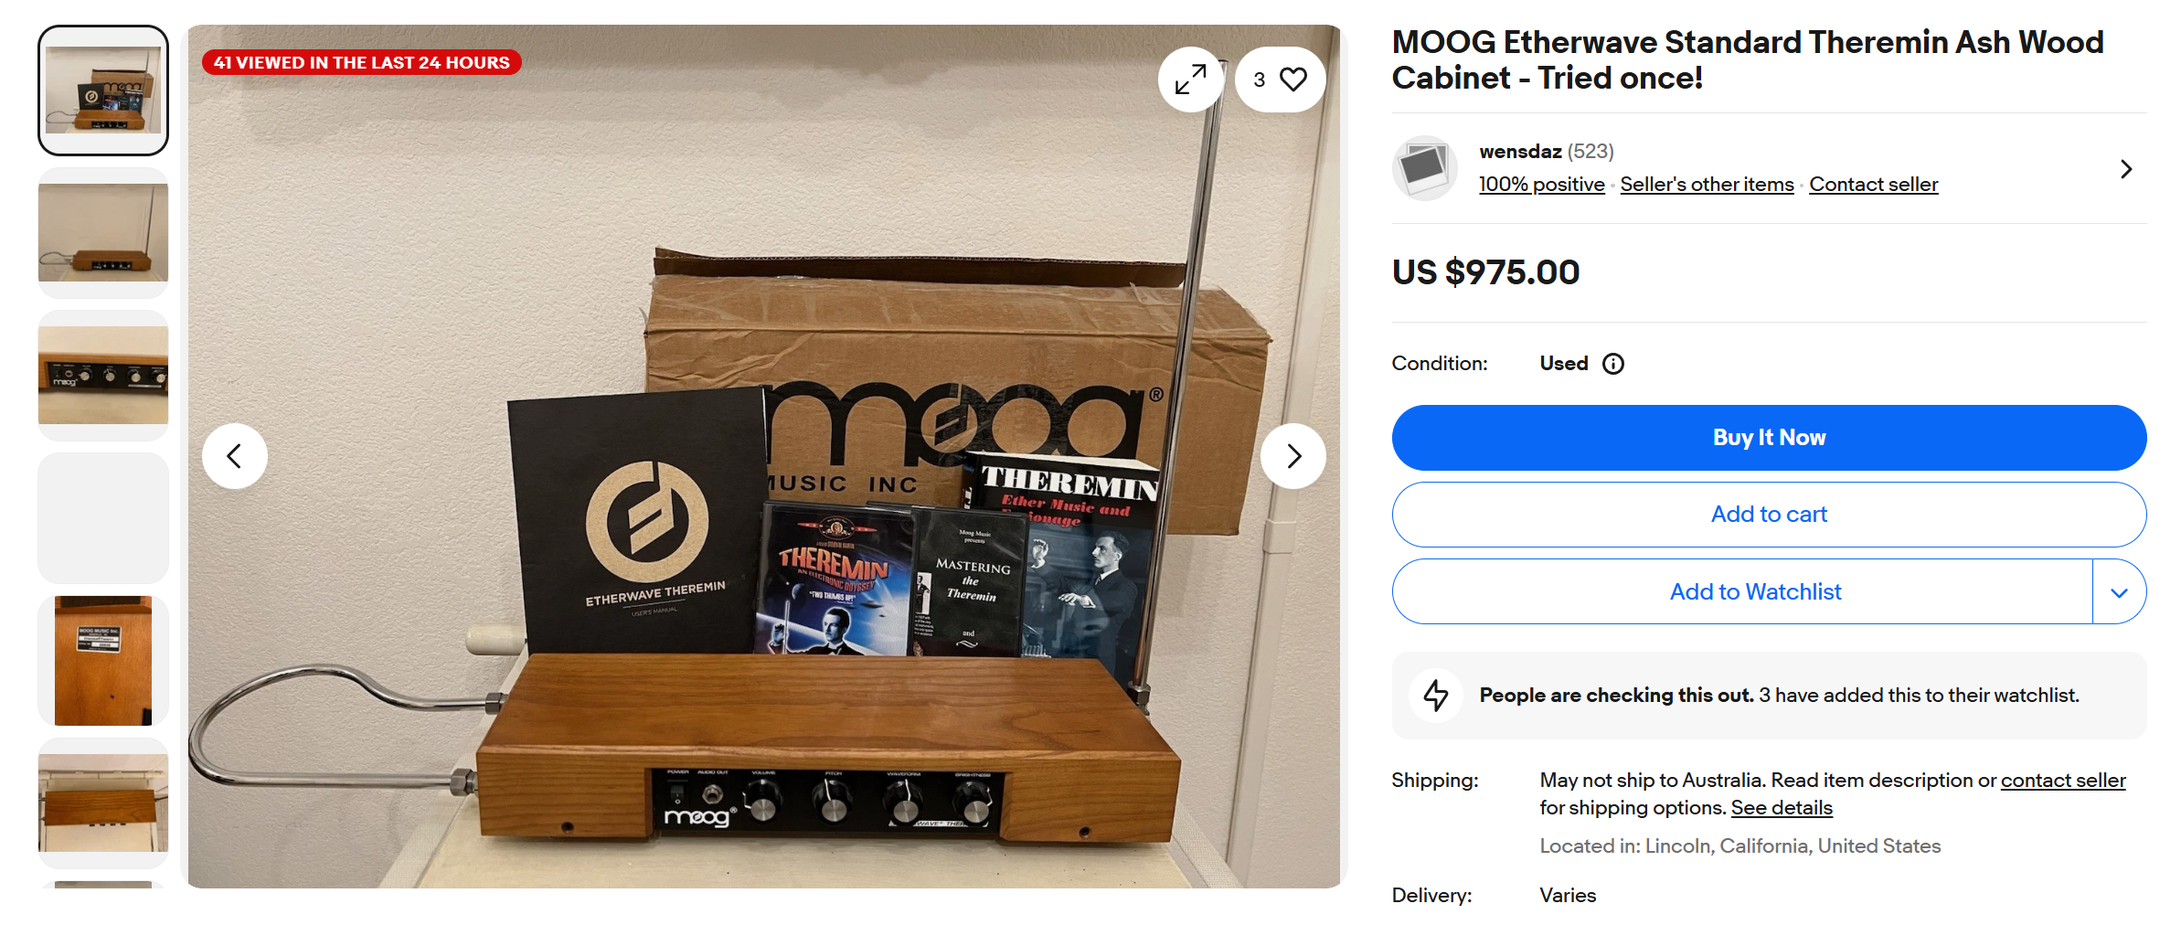Click Add to cart

(x=1769, y=515)
